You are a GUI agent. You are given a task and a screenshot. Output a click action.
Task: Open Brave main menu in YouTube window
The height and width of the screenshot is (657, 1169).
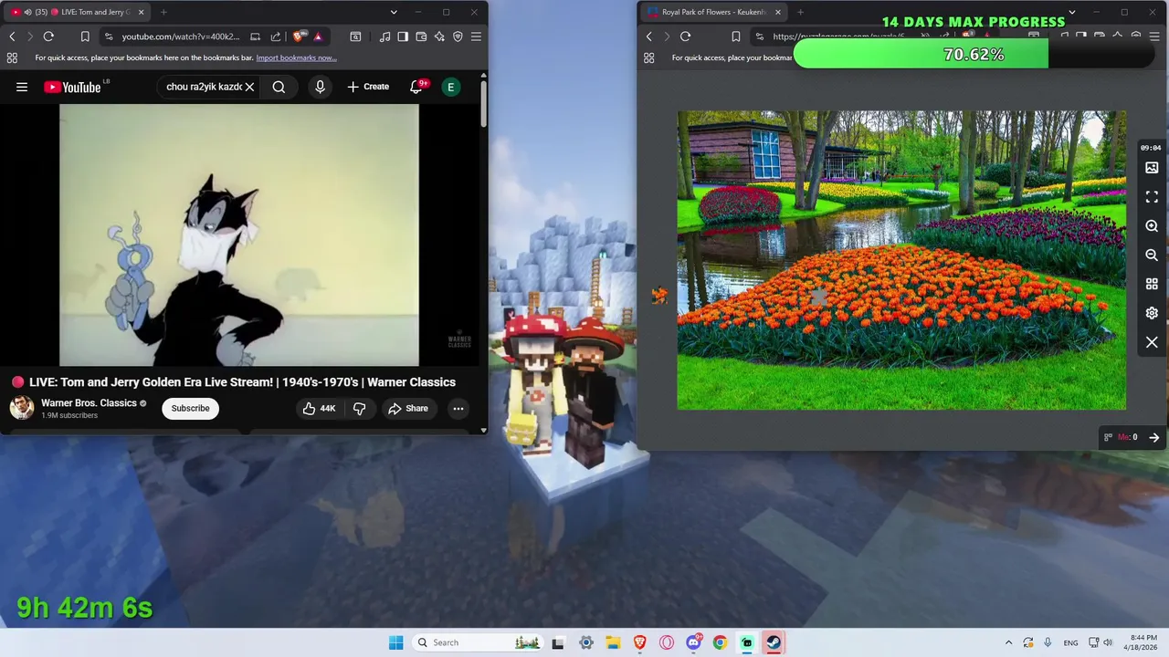(476, 36)
